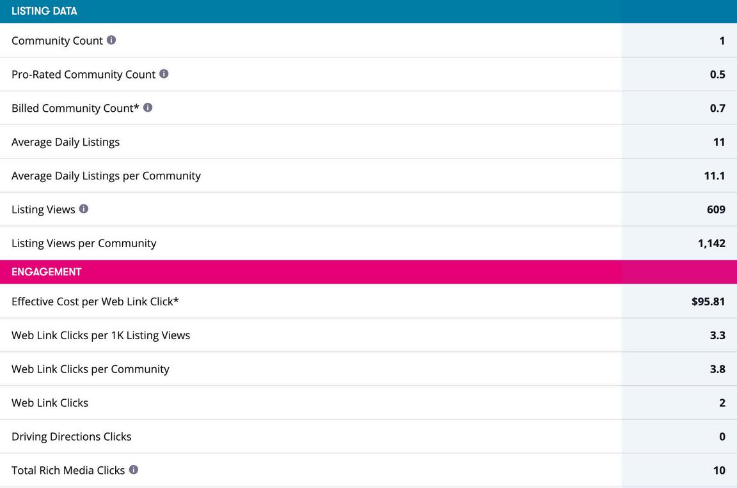
Task: Click the 10 Rich Media Clicks value
Action: pos(719,471)
